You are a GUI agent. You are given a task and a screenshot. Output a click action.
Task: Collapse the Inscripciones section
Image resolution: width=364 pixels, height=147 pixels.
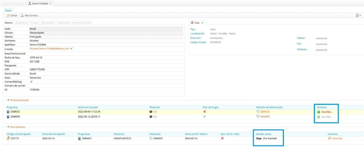click(9, 127)
